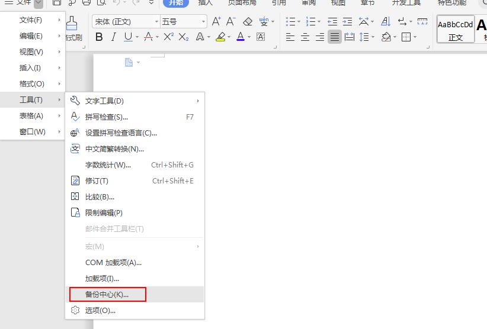Click the character border icon
The height and width of the screenshot is (329, 487).
(x=261, y=37)
